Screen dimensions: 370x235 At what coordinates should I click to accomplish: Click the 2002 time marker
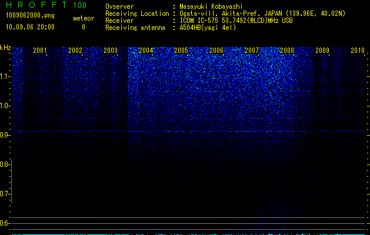click(x=75, y=51)
